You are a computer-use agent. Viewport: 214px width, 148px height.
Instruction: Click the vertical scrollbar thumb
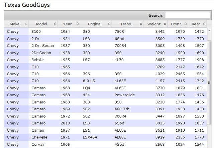(x=209, y=82)
